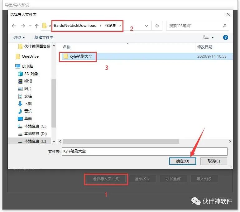Click the Forward navigation arrow
This screenshot has height=212, width=240.
[23, 26]
